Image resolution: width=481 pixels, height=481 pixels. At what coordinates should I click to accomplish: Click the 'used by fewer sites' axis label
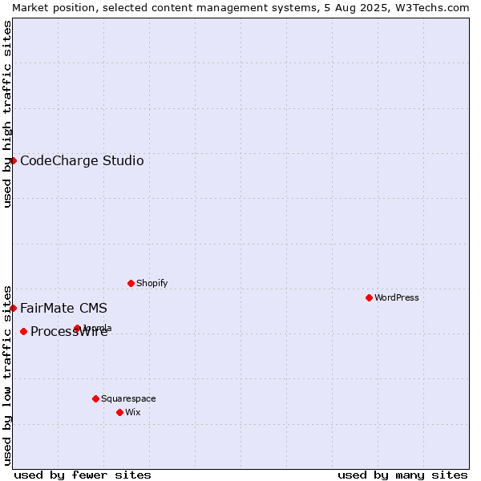coord(83,475)
